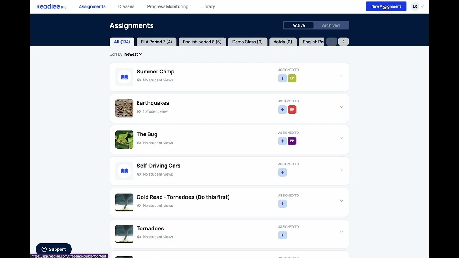Switch to Archived assignments
Viewport: 459px width, 258px height.
point(331,25)
